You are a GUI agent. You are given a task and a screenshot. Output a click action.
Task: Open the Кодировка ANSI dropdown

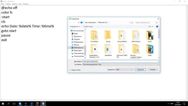point(124,69)
